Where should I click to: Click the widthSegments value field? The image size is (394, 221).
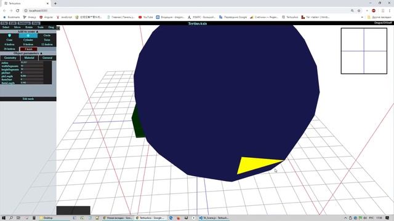pyautogui.click(x=32, y=66)
